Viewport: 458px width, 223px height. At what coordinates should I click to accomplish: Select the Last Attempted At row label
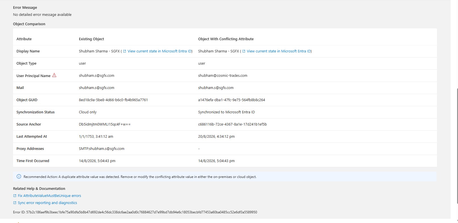tap(32, 137)
